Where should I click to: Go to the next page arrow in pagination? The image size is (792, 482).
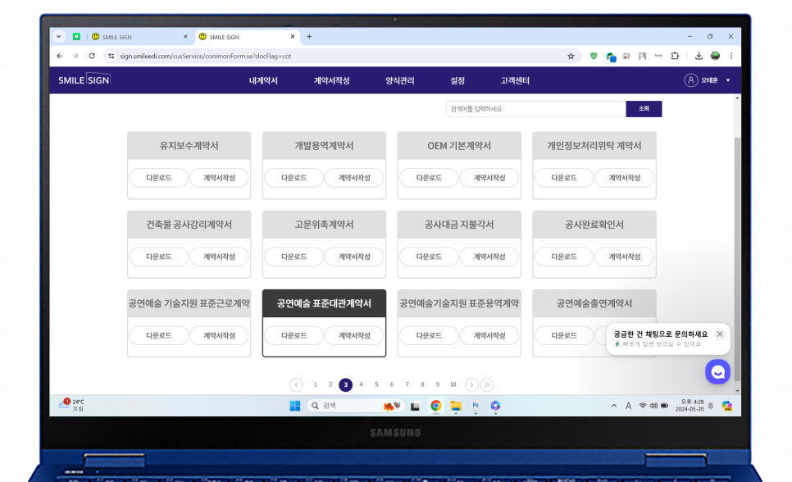(x=471, y=384)
